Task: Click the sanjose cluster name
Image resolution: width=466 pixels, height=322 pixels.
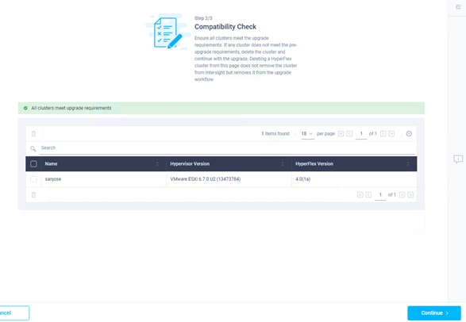Action: point(53,179)
